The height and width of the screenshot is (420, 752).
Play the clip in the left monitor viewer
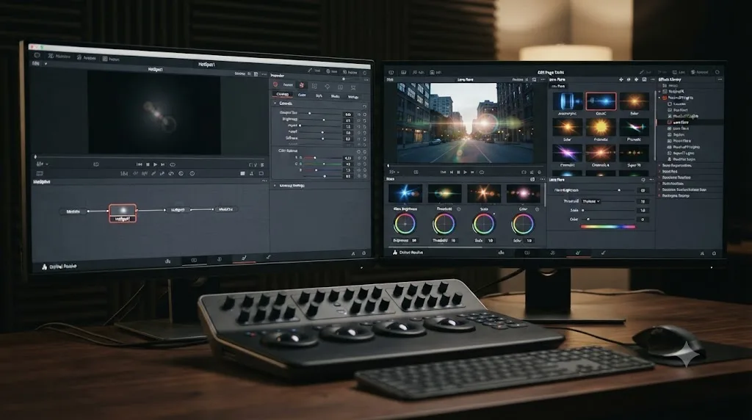point(156,164)
